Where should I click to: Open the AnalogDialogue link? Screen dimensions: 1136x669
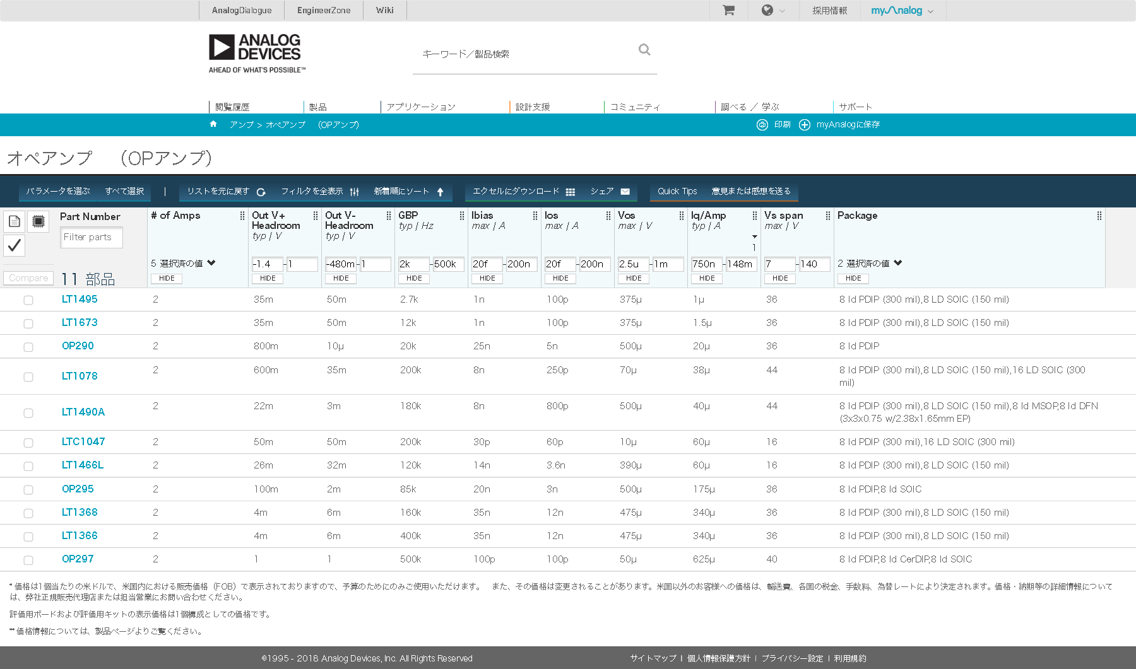242,10
